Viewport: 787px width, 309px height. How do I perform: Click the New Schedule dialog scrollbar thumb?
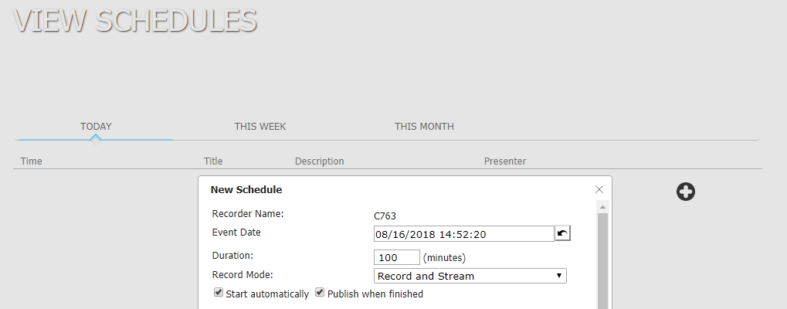point(602,261)
